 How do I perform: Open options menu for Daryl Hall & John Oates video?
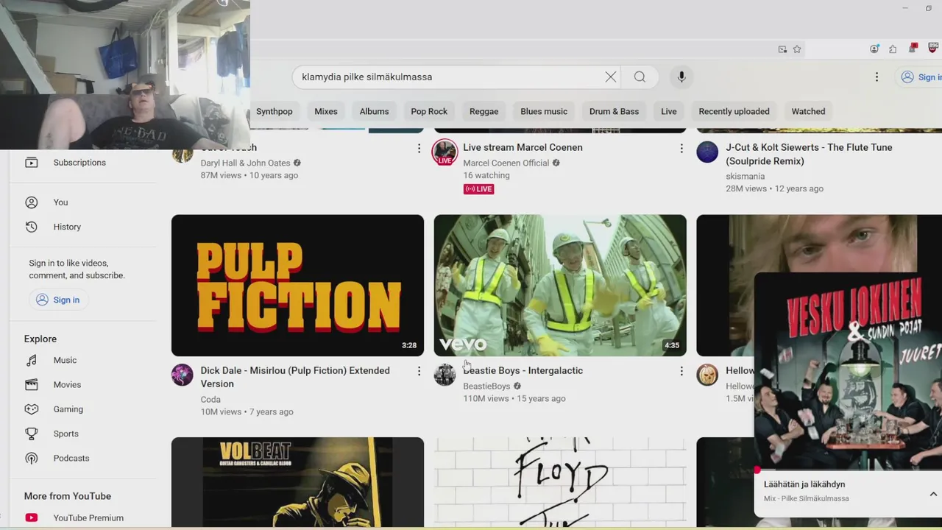click(419, 149)
